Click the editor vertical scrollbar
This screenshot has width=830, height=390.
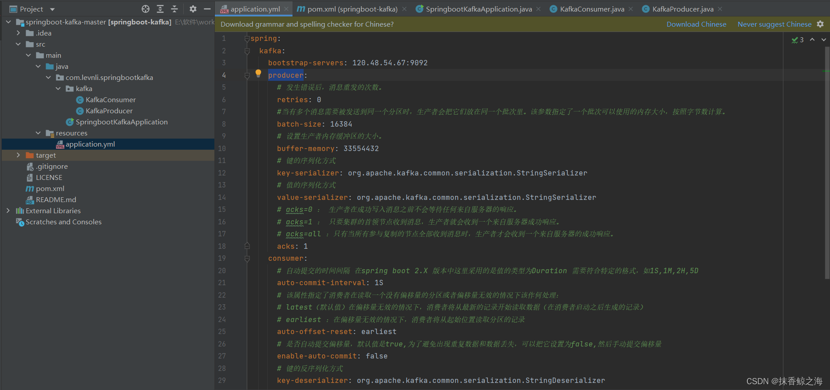coord(827,162)
